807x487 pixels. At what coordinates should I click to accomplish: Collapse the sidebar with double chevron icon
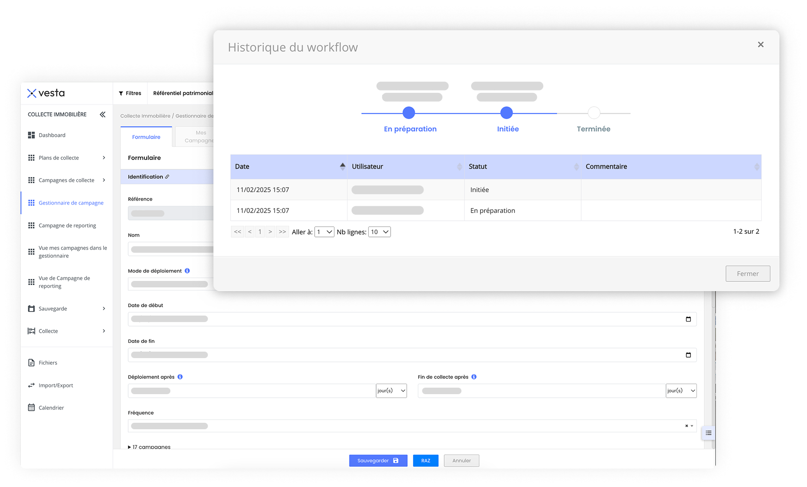[102, 115]
